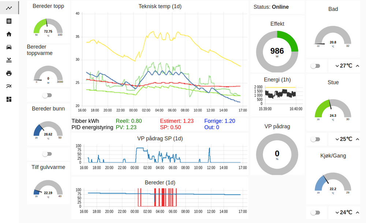Enable the switch below Bereder bunn
Viewport: 366px width, 223px height.
click(47, 154)
